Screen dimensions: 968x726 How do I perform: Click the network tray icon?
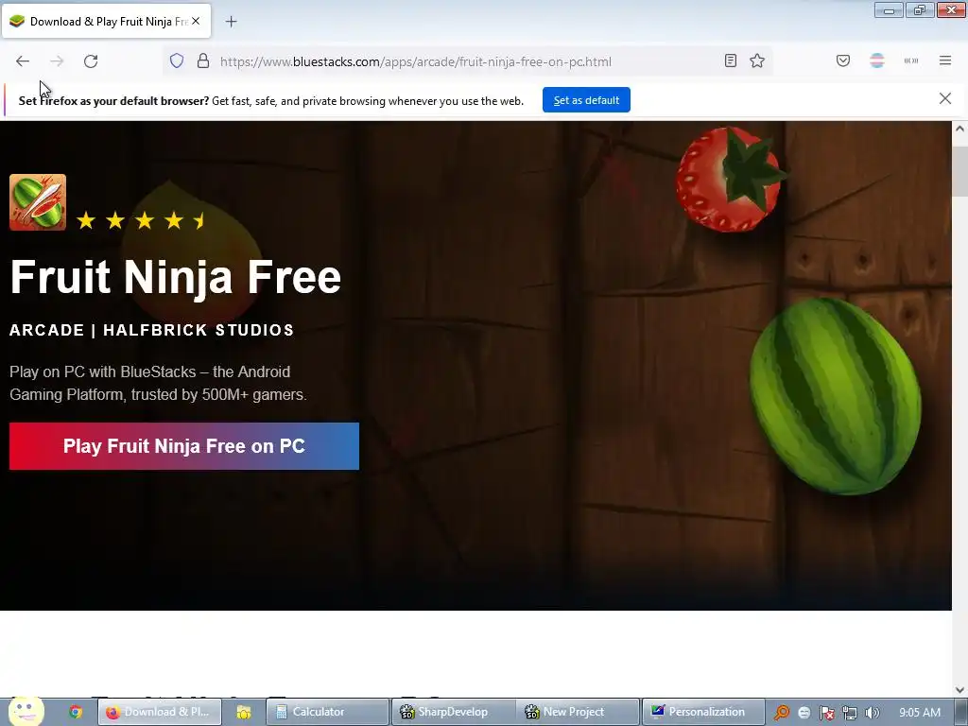click(850, 713)
